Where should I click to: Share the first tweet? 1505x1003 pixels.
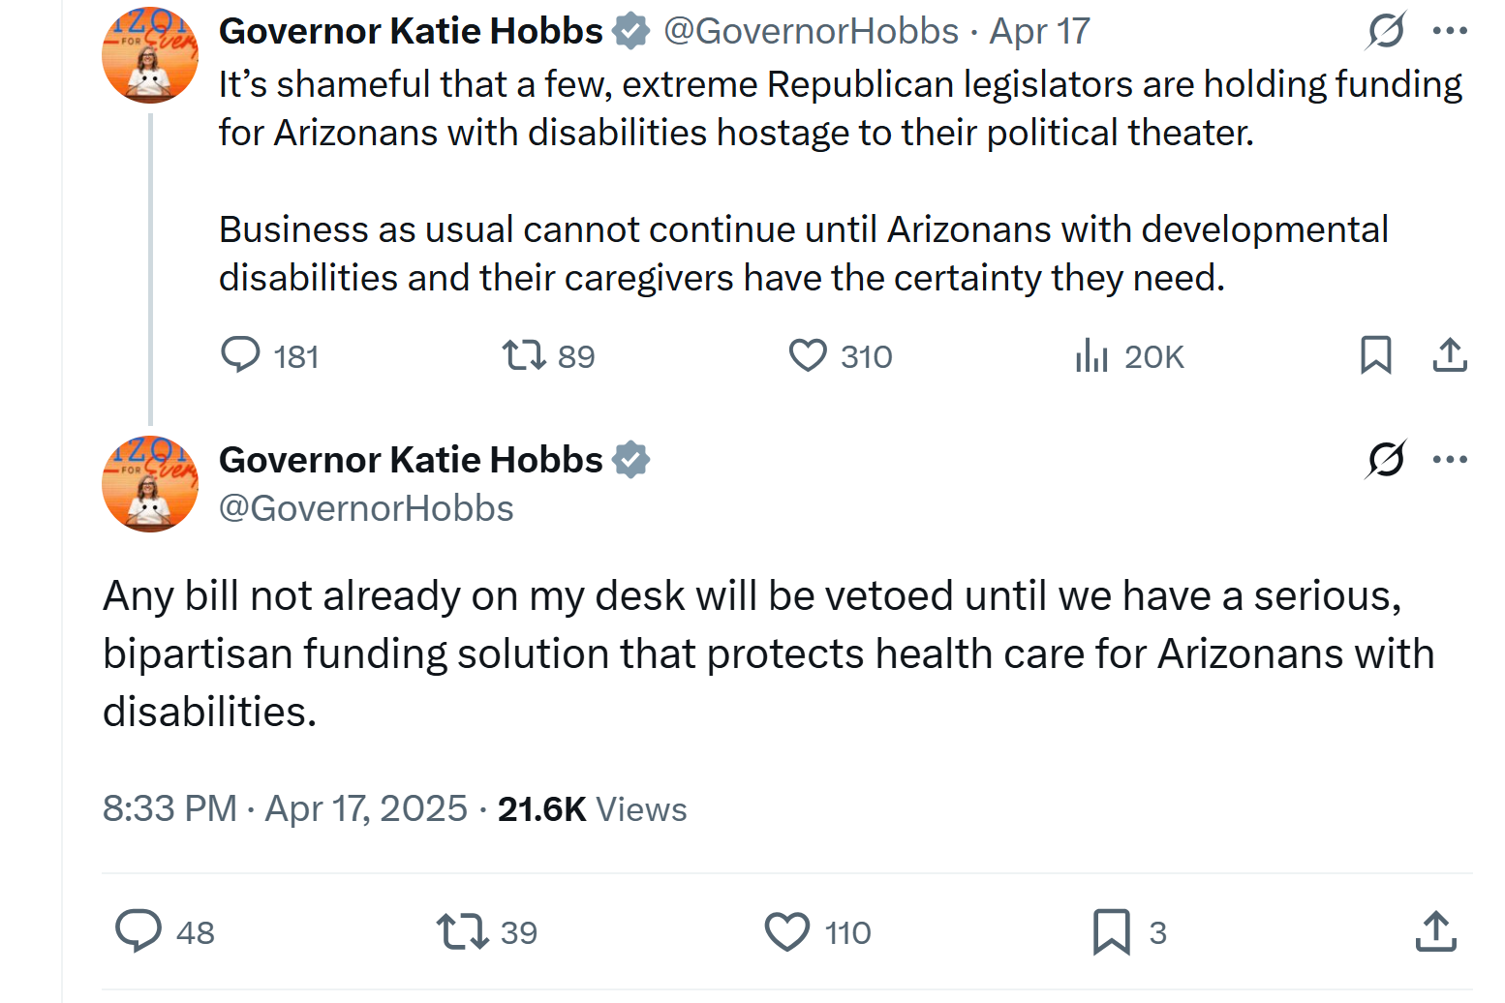1450,355
